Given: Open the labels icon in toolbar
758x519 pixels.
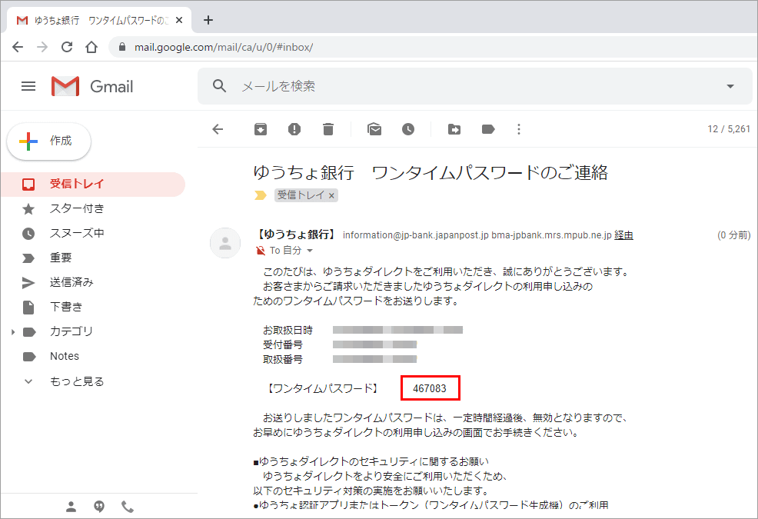Looking at the screenshot, I should (487, 129).
